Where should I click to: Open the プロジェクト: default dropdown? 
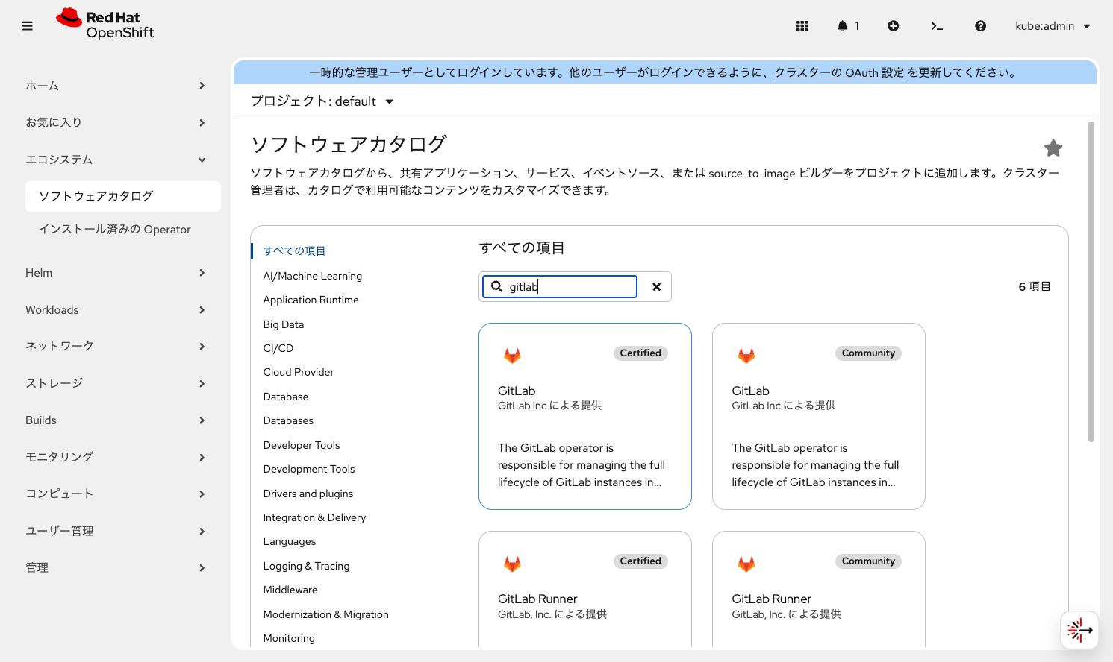coord(321,101)
